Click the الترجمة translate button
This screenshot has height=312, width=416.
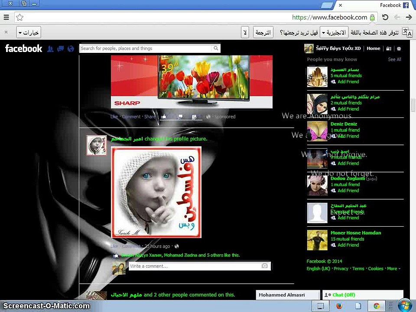(x=263, y=32)
